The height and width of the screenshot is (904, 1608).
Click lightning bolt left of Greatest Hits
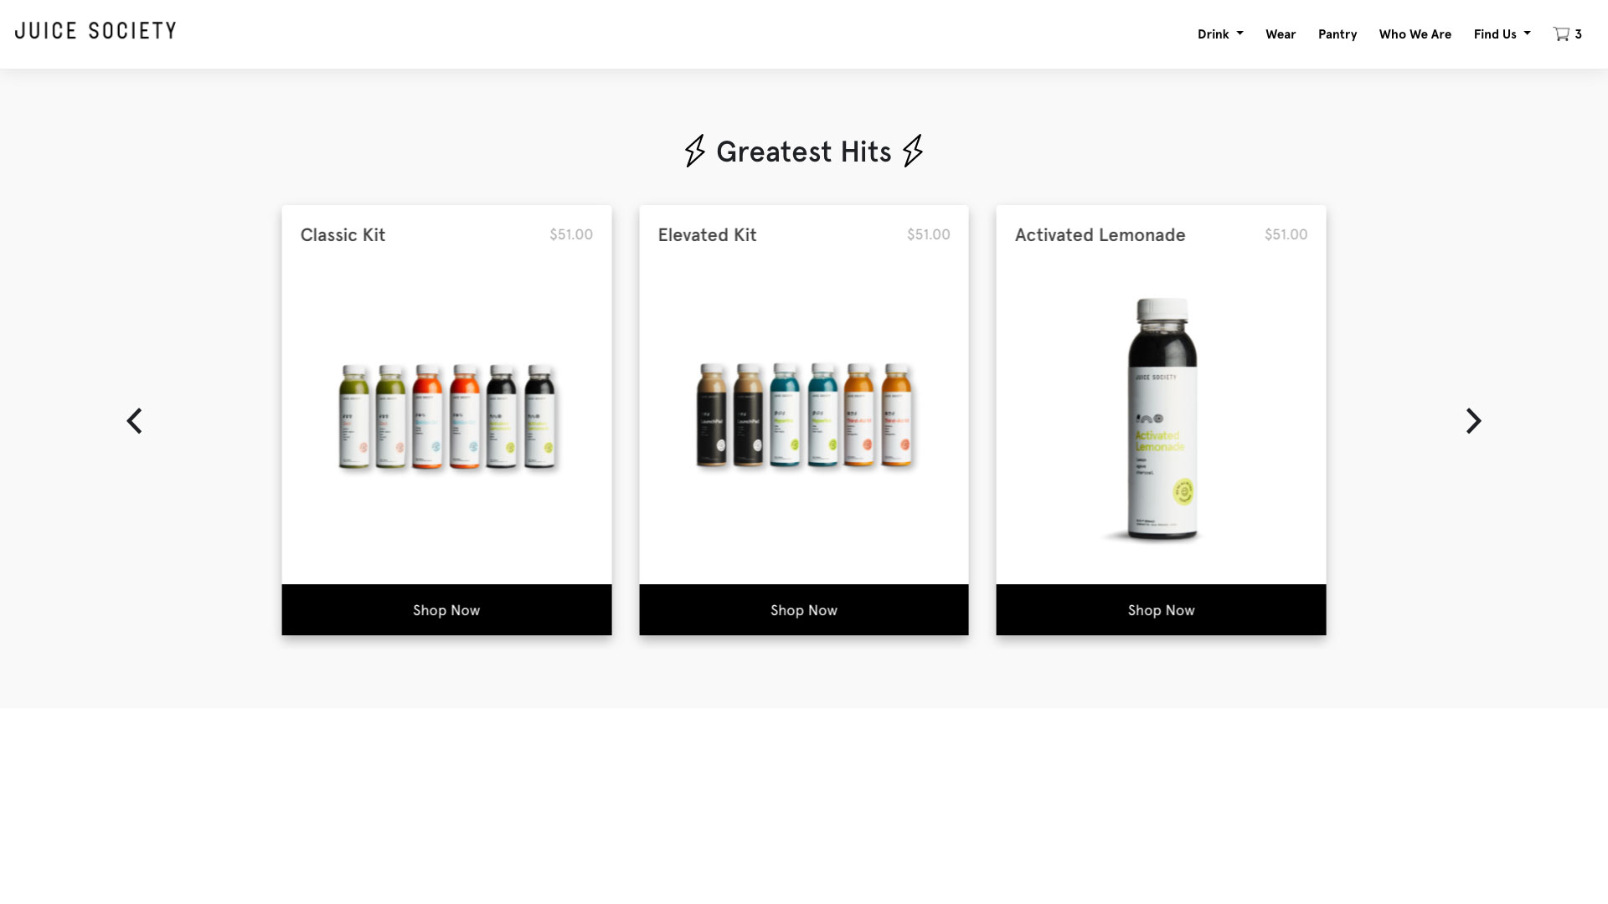(x=695, y=151)
